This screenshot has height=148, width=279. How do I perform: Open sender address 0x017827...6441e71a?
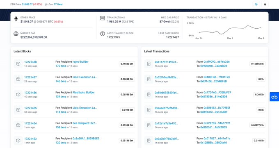click(x=217, y=139)
